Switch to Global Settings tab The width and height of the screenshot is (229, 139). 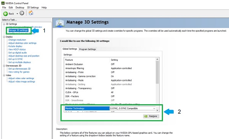[70, 49]
